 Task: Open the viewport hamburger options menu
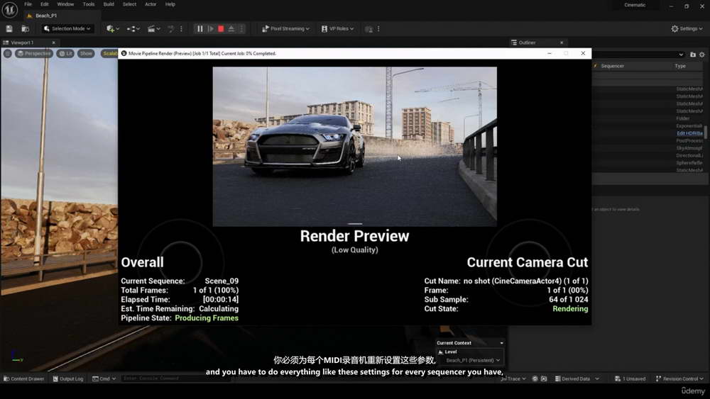click(x=8, y=53)
